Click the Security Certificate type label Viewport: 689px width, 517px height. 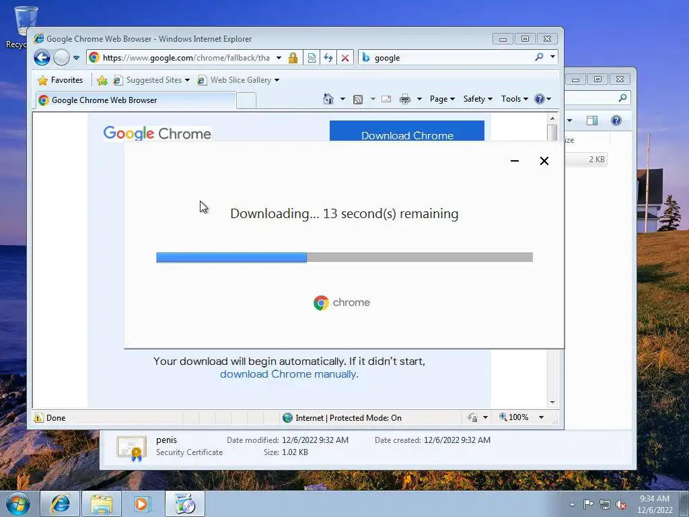189,452
